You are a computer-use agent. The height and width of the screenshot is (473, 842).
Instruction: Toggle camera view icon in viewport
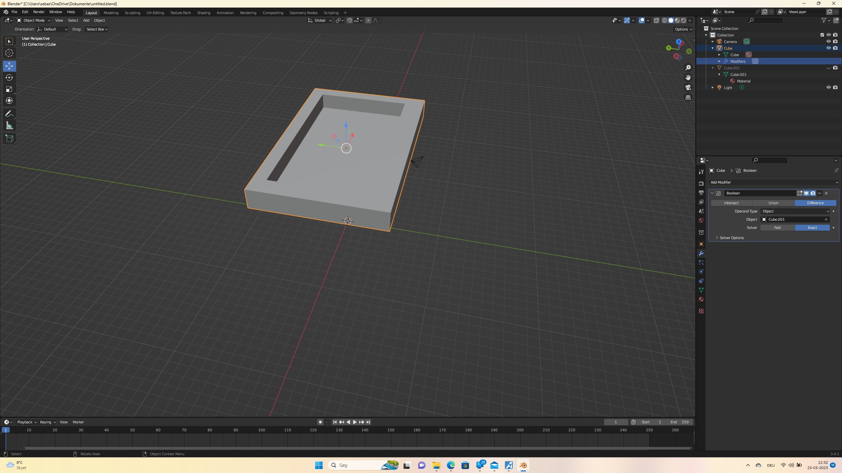pyautogui.click(x=688, y=87)
